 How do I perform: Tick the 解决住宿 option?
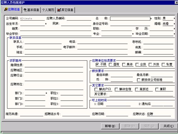[116, 89]
